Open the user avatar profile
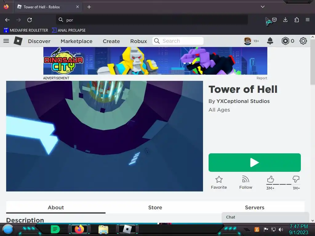This screenshot has width=315, height=236. pos(248,41)
